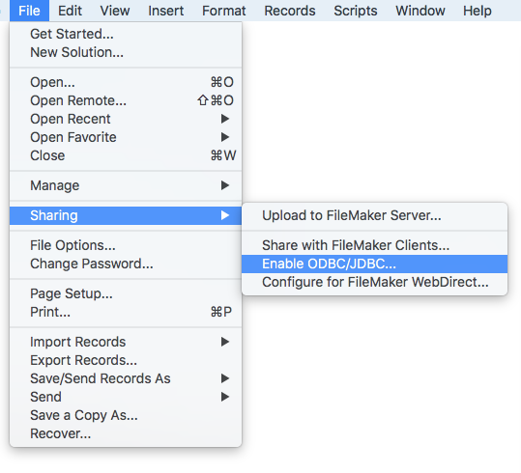
Task: Expand the Save/Send Records As submenu arrow
Action: pyautogui.click(x=225, y=378)
